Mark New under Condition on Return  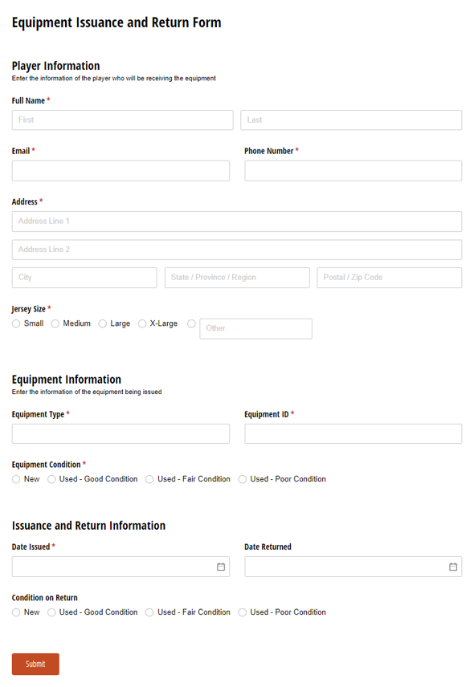tap(16, 612)
